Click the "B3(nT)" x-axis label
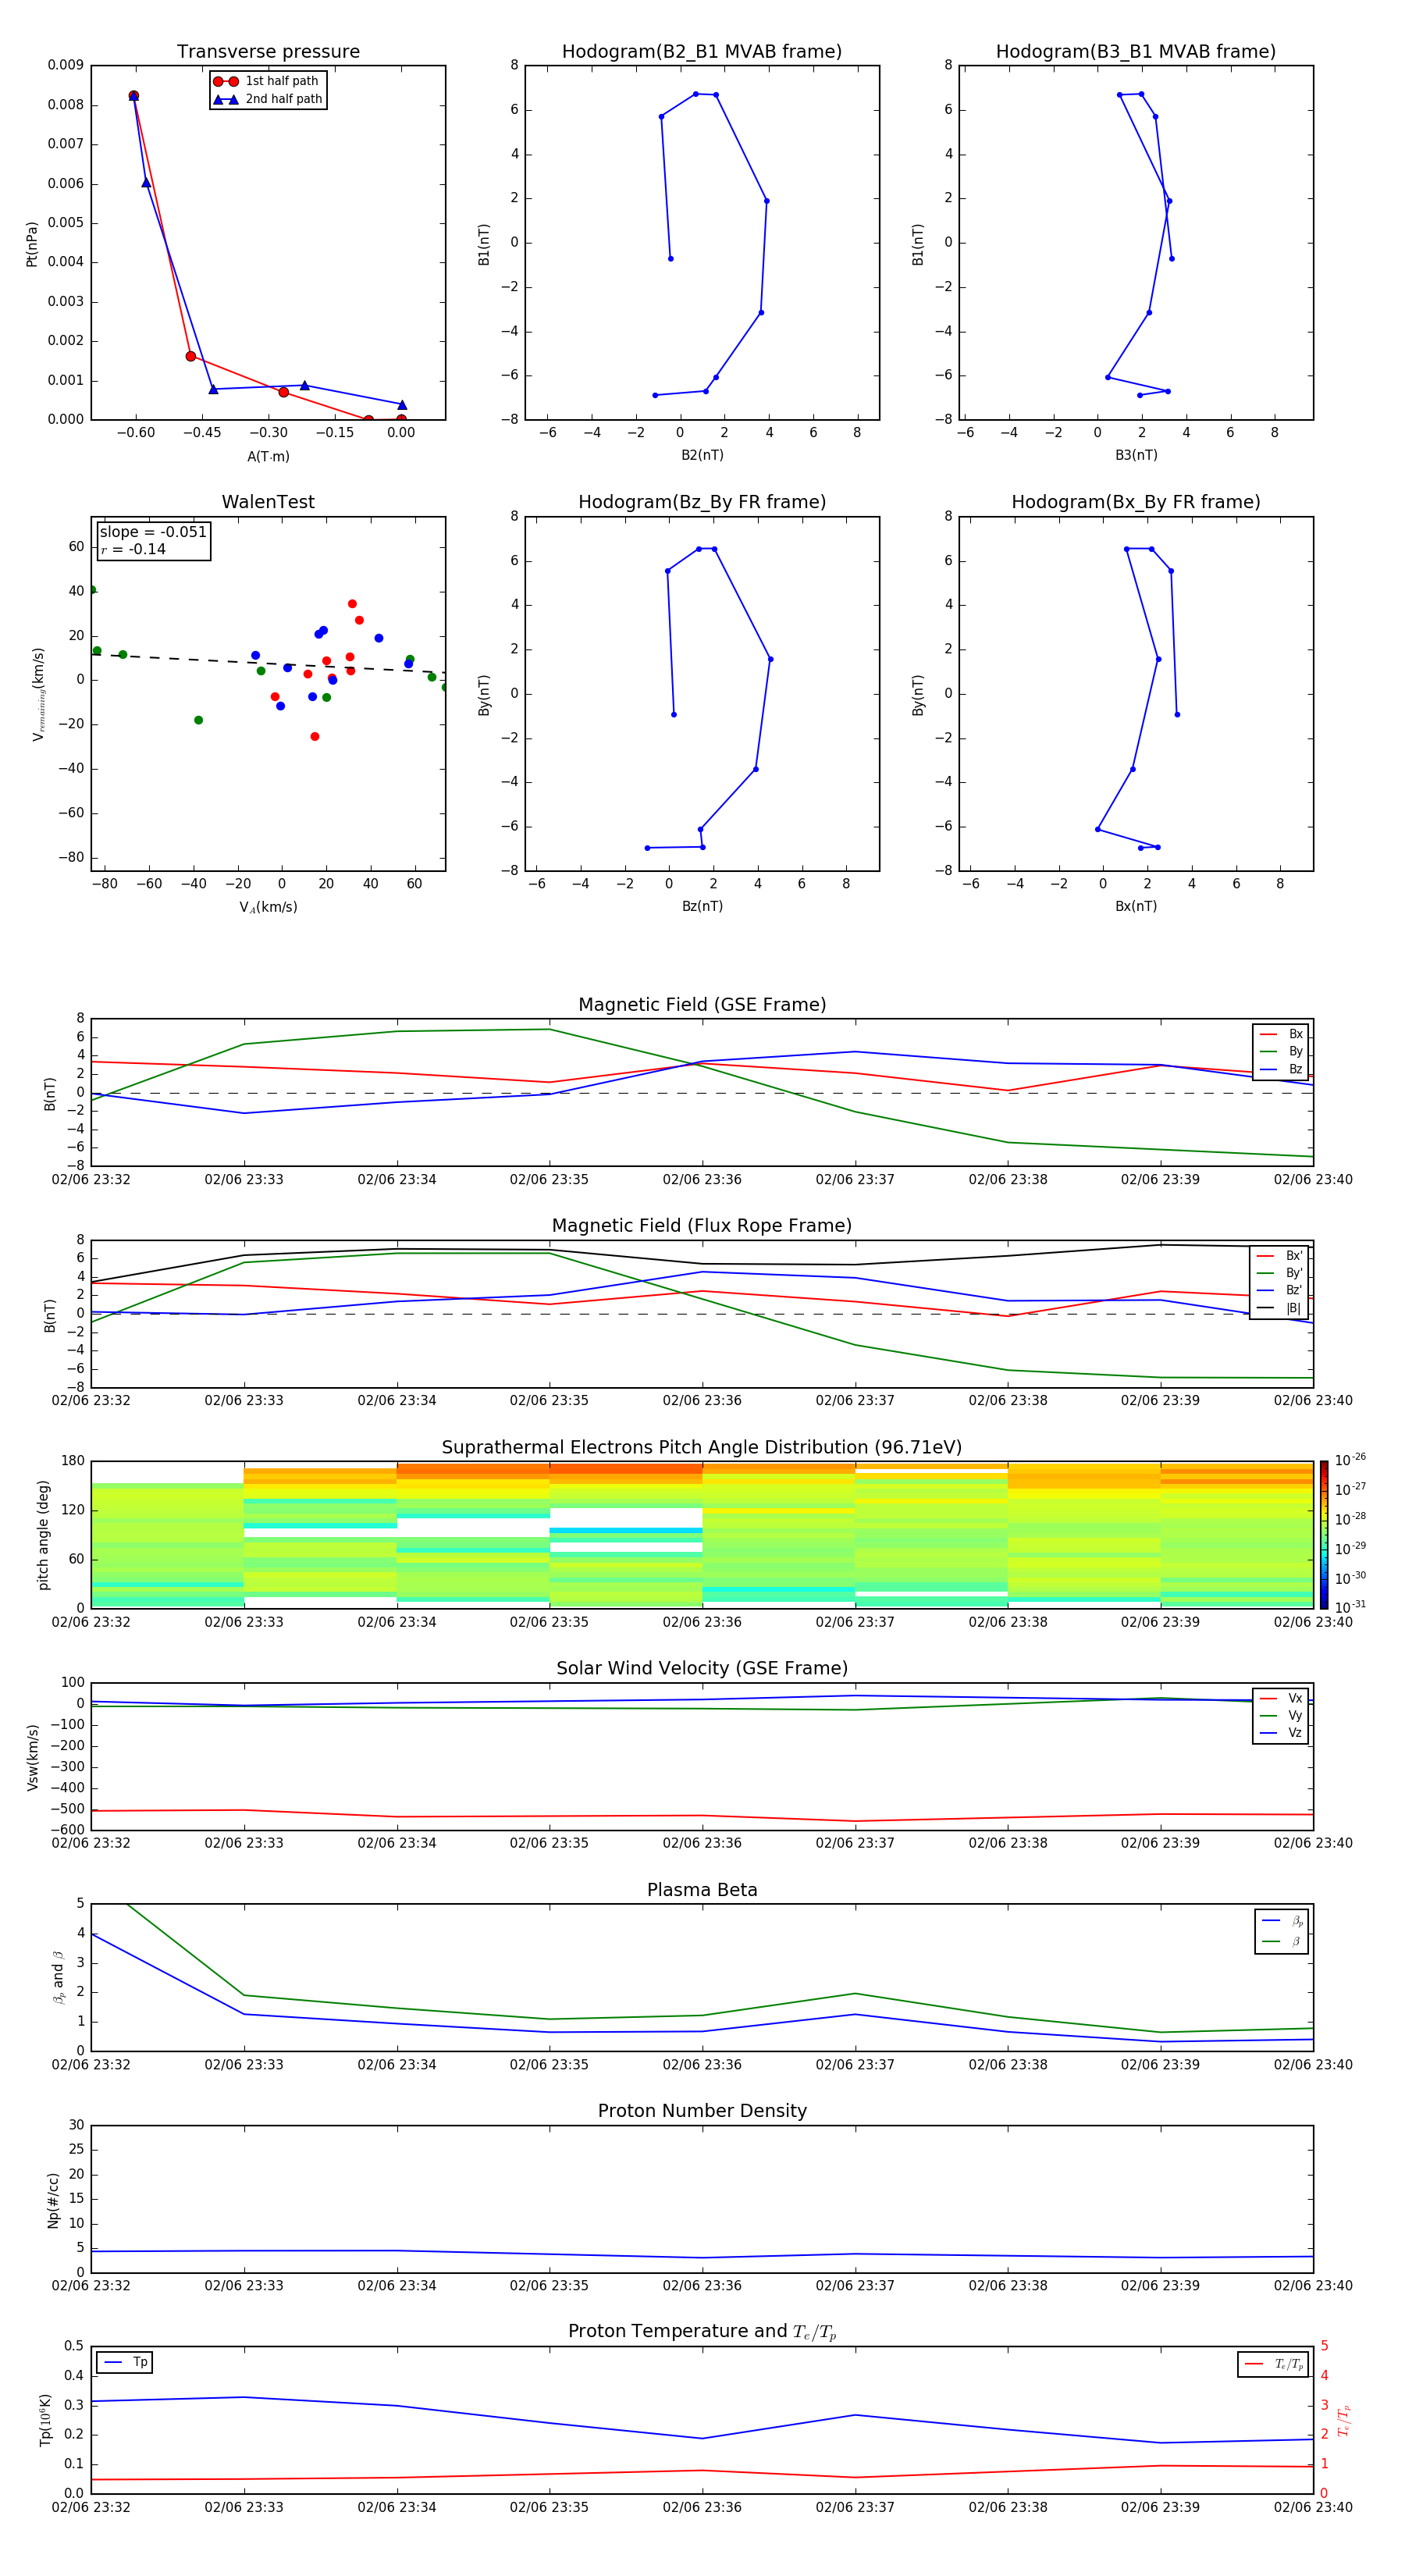 [1136, 455]
